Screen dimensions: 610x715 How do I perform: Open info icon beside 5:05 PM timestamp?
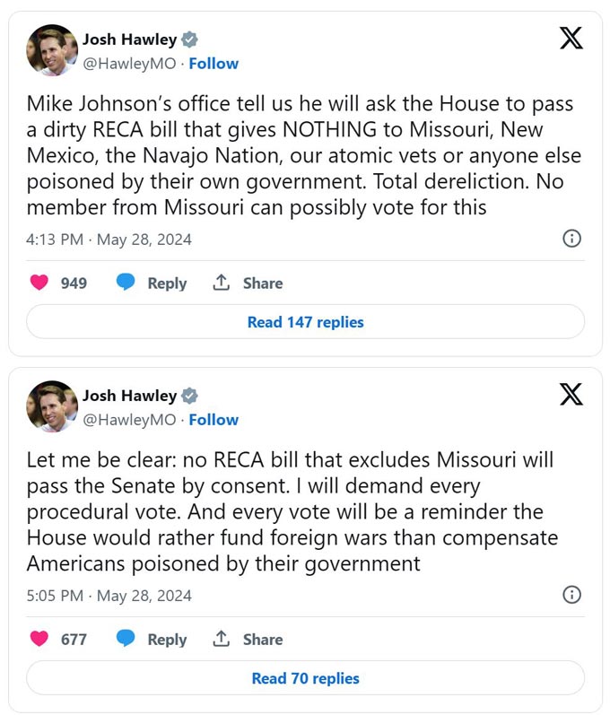click(571, 595)
